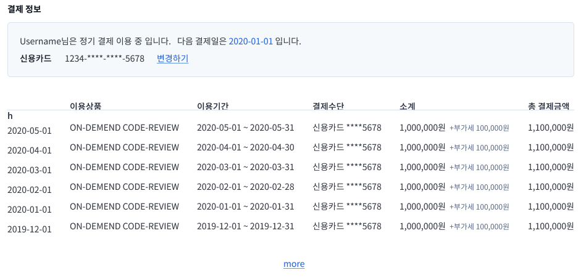Viewport: 581px width, 278px height.
Task: Open the more link below the table
Action: 294,264
